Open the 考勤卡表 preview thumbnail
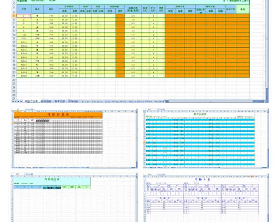The image size is (280, 222). click(x=206, y=197)
